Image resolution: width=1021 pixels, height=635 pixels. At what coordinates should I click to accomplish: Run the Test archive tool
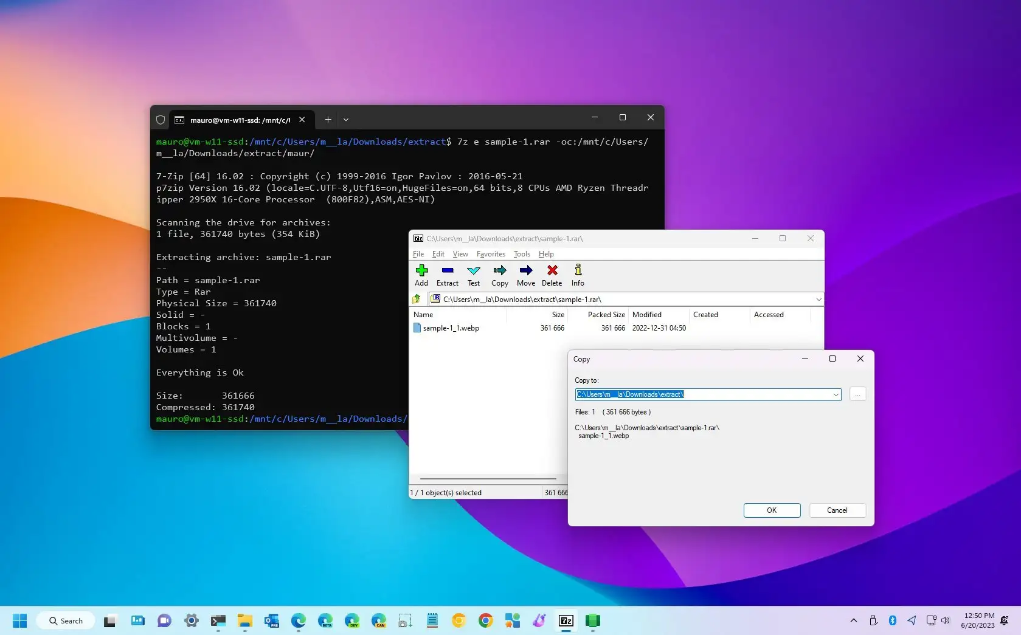click(473, 275)
